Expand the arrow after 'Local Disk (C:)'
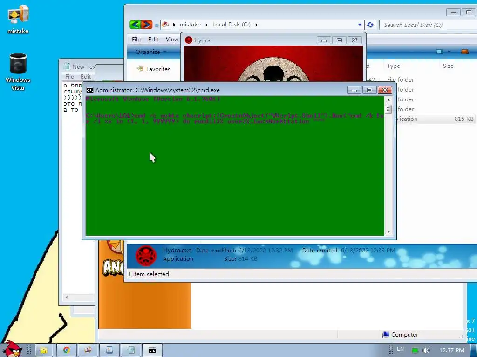477x357 pixels. [257, 25]
